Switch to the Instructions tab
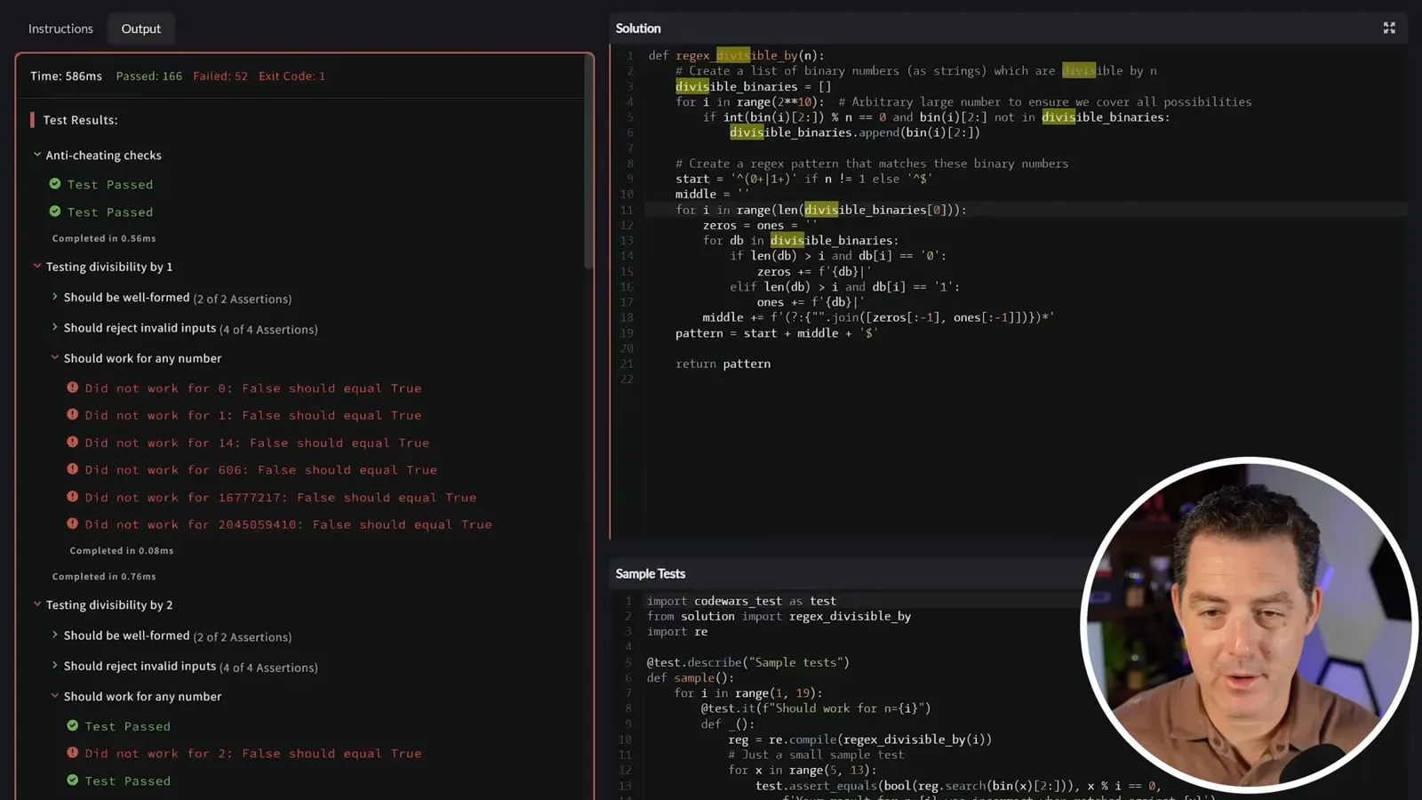Viewport: 1422px width, 800px height. pos(60,28)
